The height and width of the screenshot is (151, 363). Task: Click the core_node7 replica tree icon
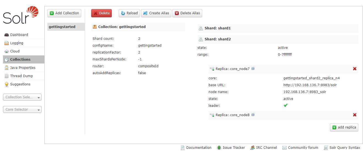coord(212,69)
